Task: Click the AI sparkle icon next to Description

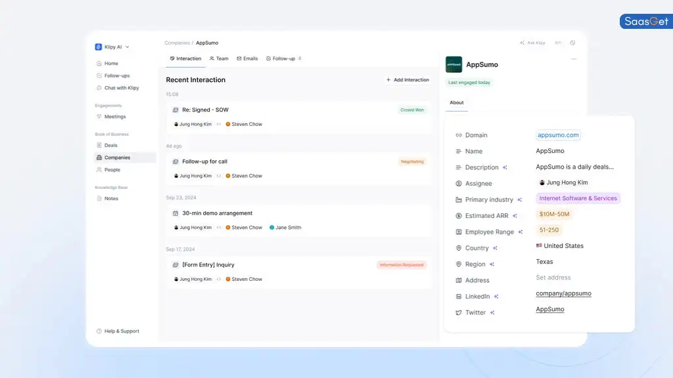Action: [505, 167]
